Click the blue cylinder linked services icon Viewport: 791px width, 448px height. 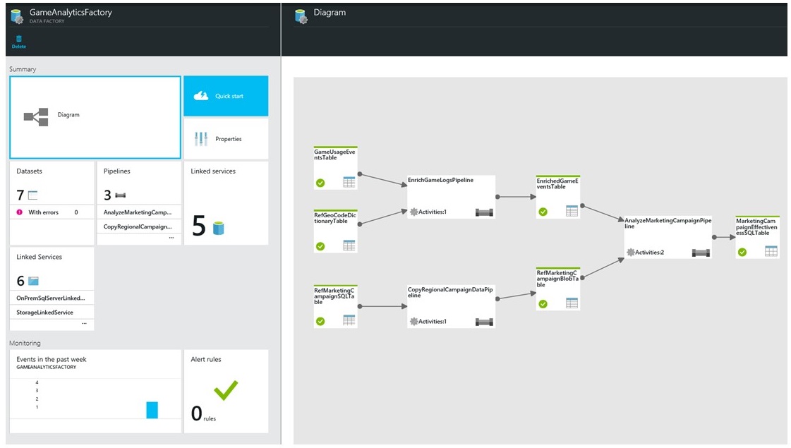(x=219, y=228)
